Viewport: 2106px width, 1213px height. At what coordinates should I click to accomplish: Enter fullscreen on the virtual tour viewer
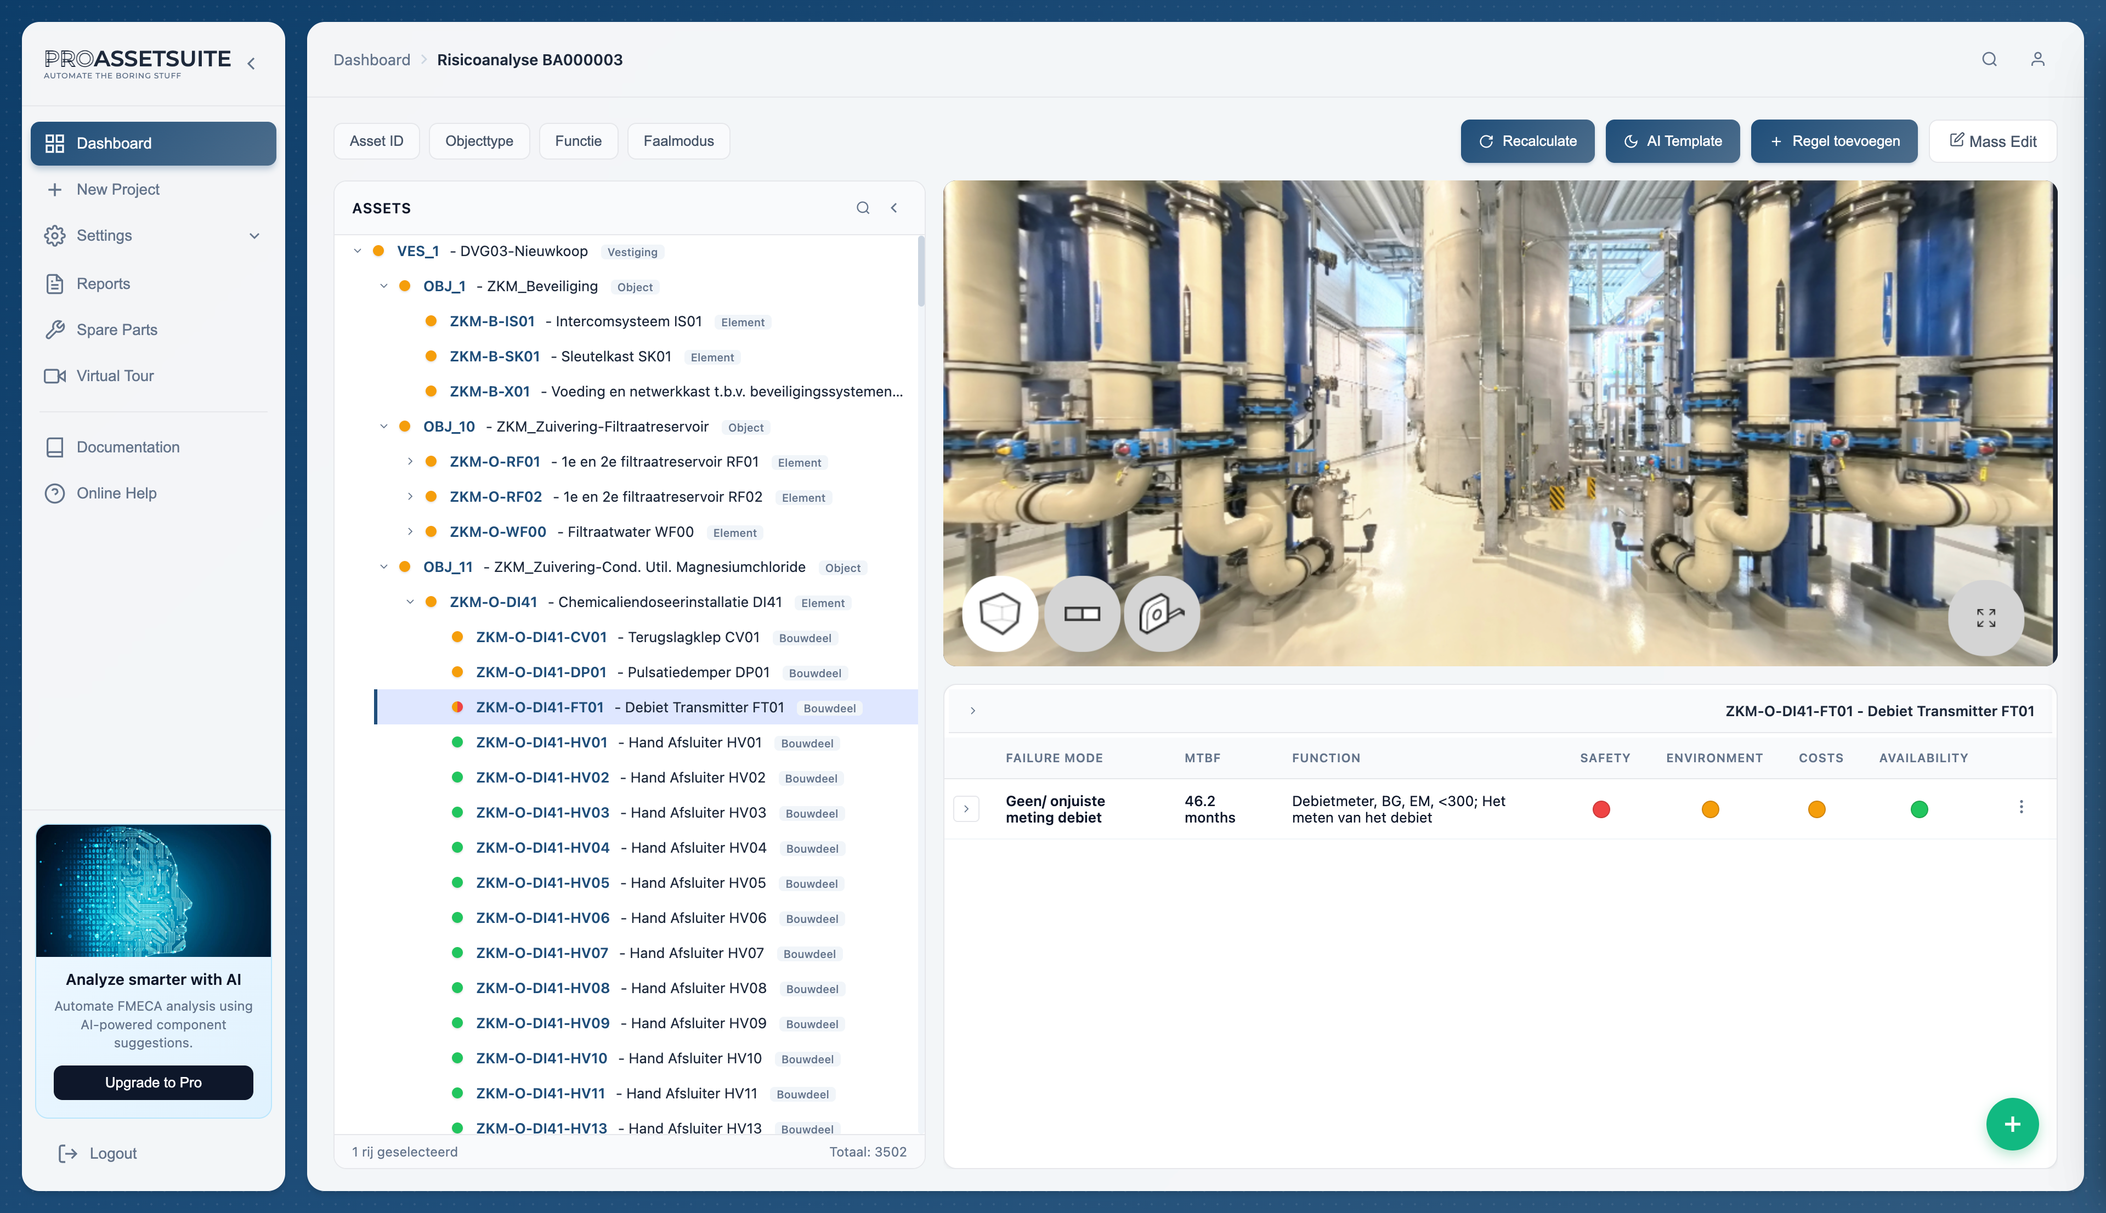click(1985, 617)
